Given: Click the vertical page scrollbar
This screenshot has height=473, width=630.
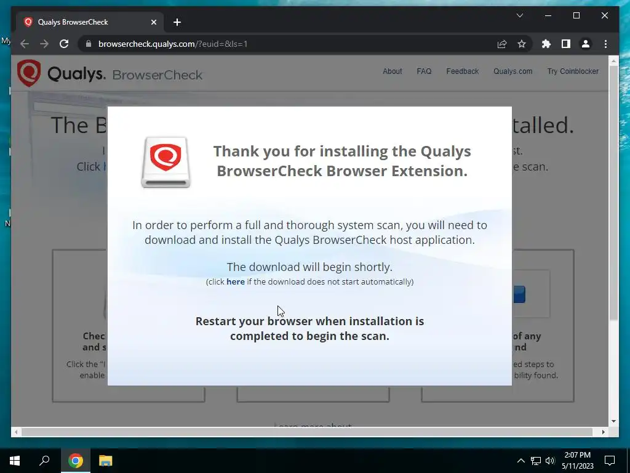Looking at the screenshot, I should (x=613, y=193).
